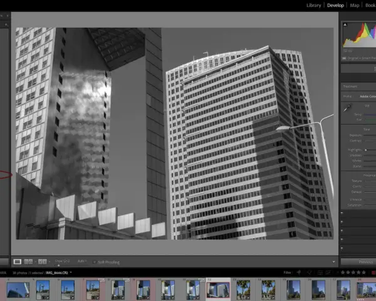Open toolbar content dropdown arrow
Screen dimensions: 376x301
coord(333,262)
